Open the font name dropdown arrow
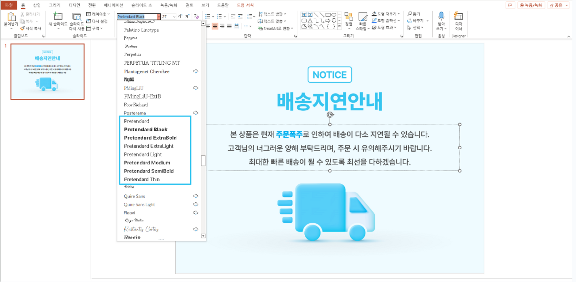This screenshot has height=282, width=576. 158,17
